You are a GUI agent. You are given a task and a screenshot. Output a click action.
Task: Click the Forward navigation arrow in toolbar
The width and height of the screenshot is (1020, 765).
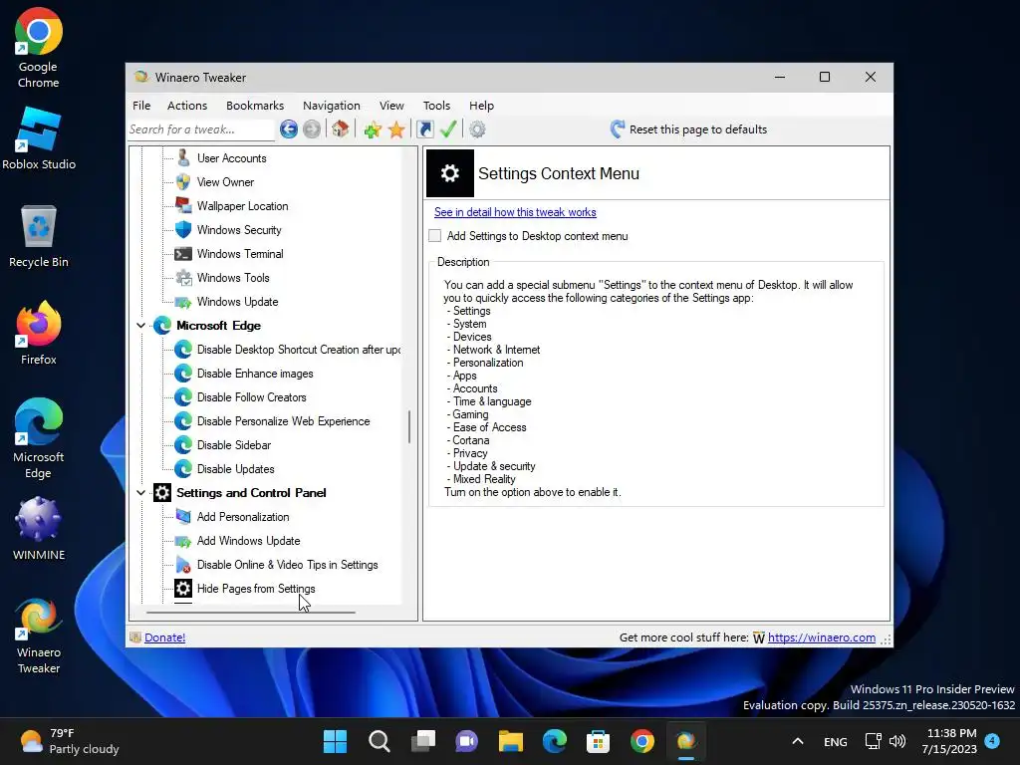[312, 129]
